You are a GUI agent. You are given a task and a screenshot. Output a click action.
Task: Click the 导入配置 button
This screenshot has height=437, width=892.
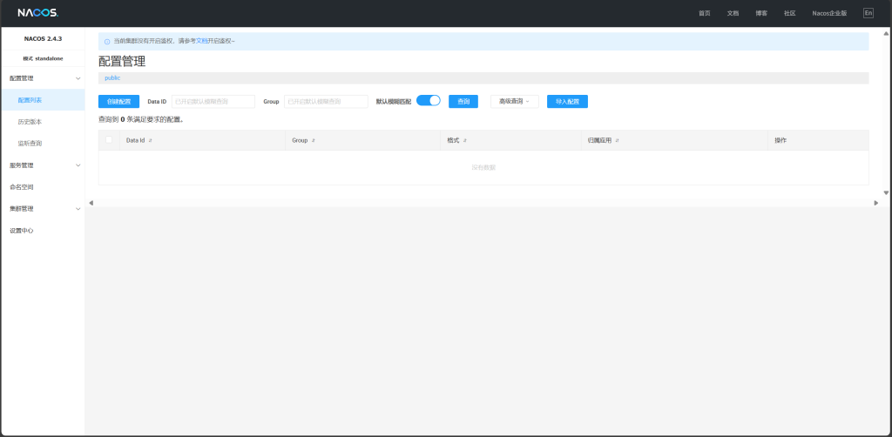pos(567,102)
